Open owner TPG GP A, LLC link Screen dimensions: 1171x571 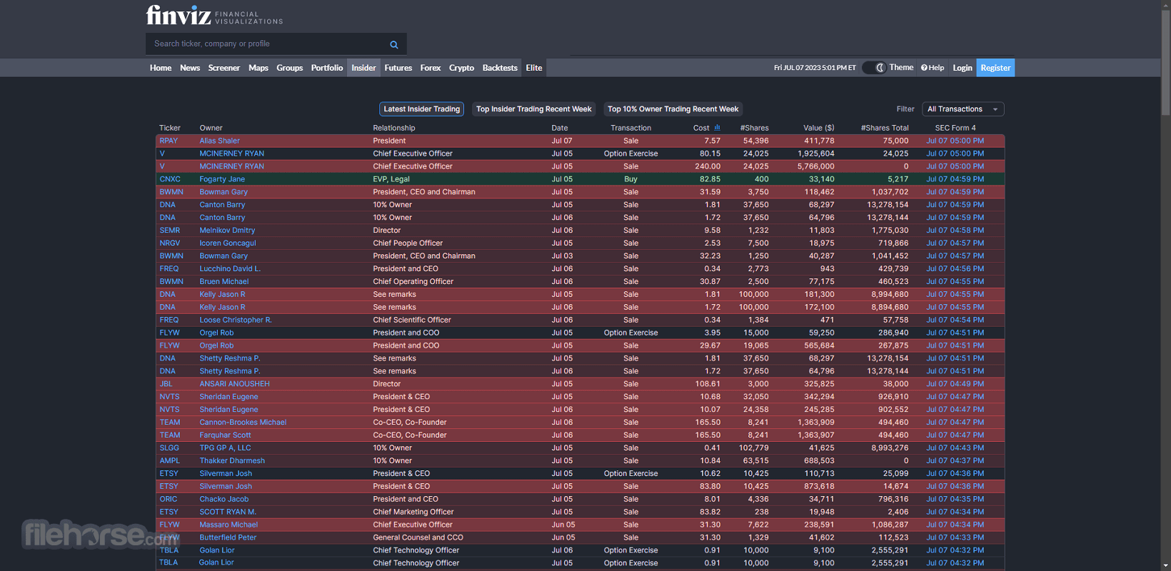point(225,448)
